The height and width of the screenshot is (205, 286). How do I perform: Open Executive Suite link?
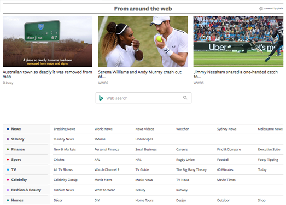(269, 149)
